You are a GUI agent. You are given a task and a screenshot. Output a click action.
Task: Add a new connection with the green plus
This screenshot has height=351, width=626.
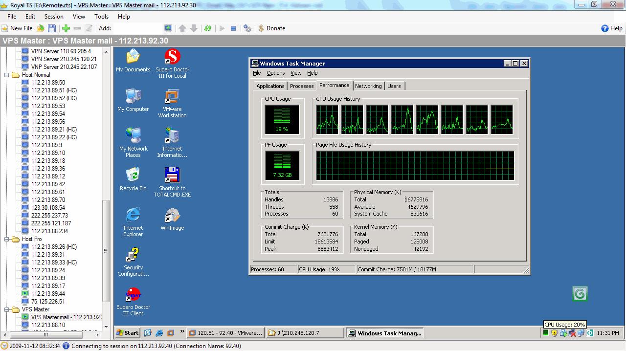66,28
